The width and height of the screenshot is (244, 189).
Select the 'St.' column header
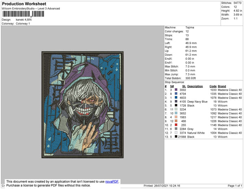184,86
